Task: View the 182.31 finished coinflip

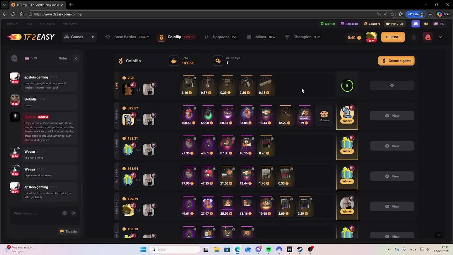Action: click(392, 146)
